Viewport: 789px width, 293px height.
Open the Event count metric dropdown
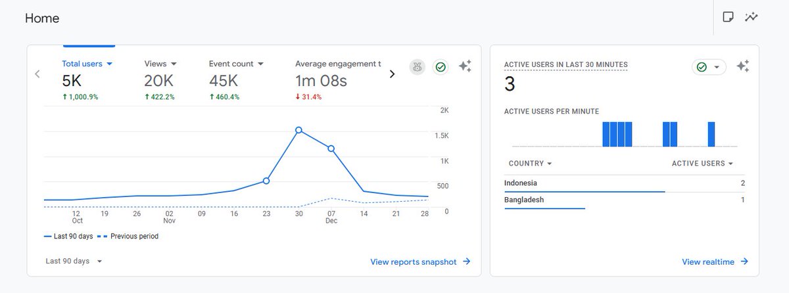(236, 64)
